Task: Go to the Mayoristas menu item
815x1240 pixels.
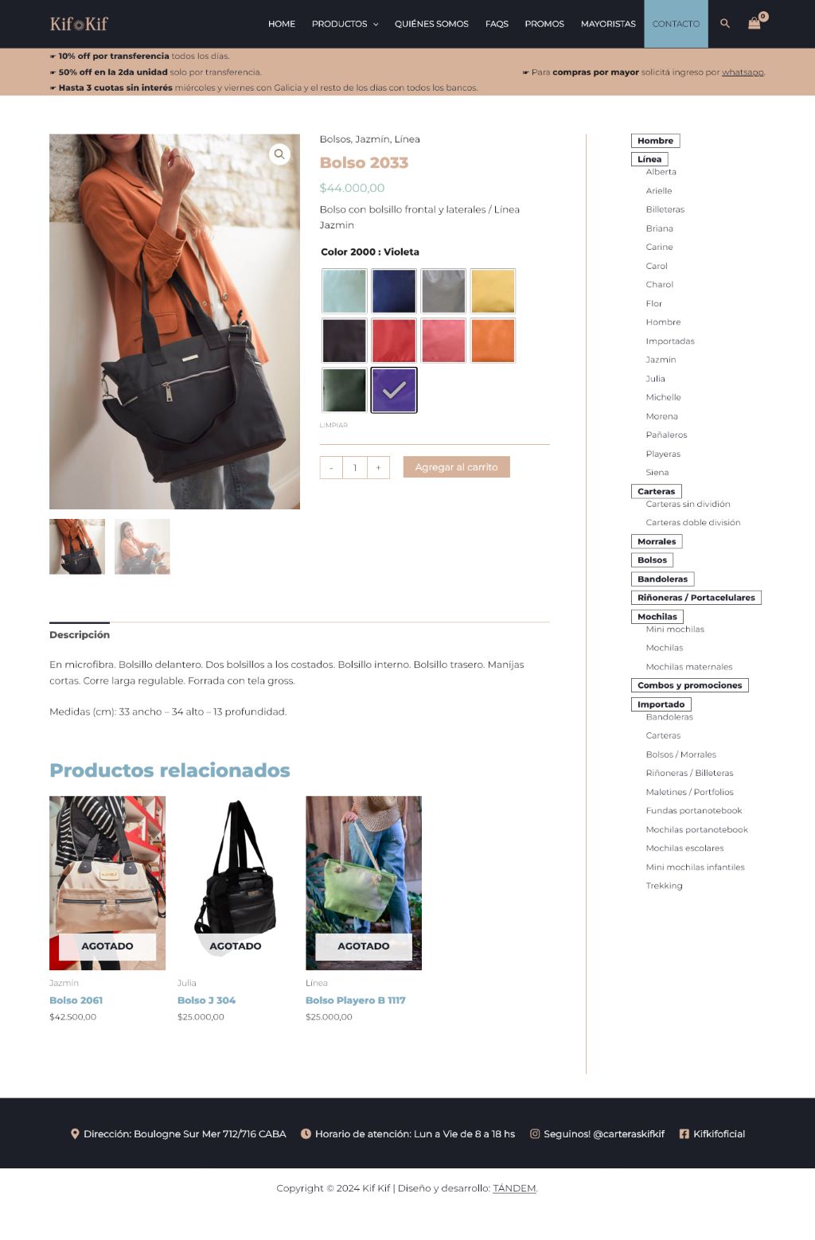Action: [608, 24]
